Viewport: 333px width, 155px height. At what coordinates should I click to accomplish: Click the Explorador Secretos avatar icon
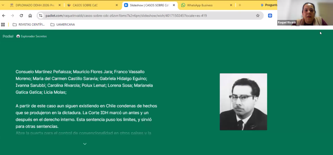pos(18,36)
